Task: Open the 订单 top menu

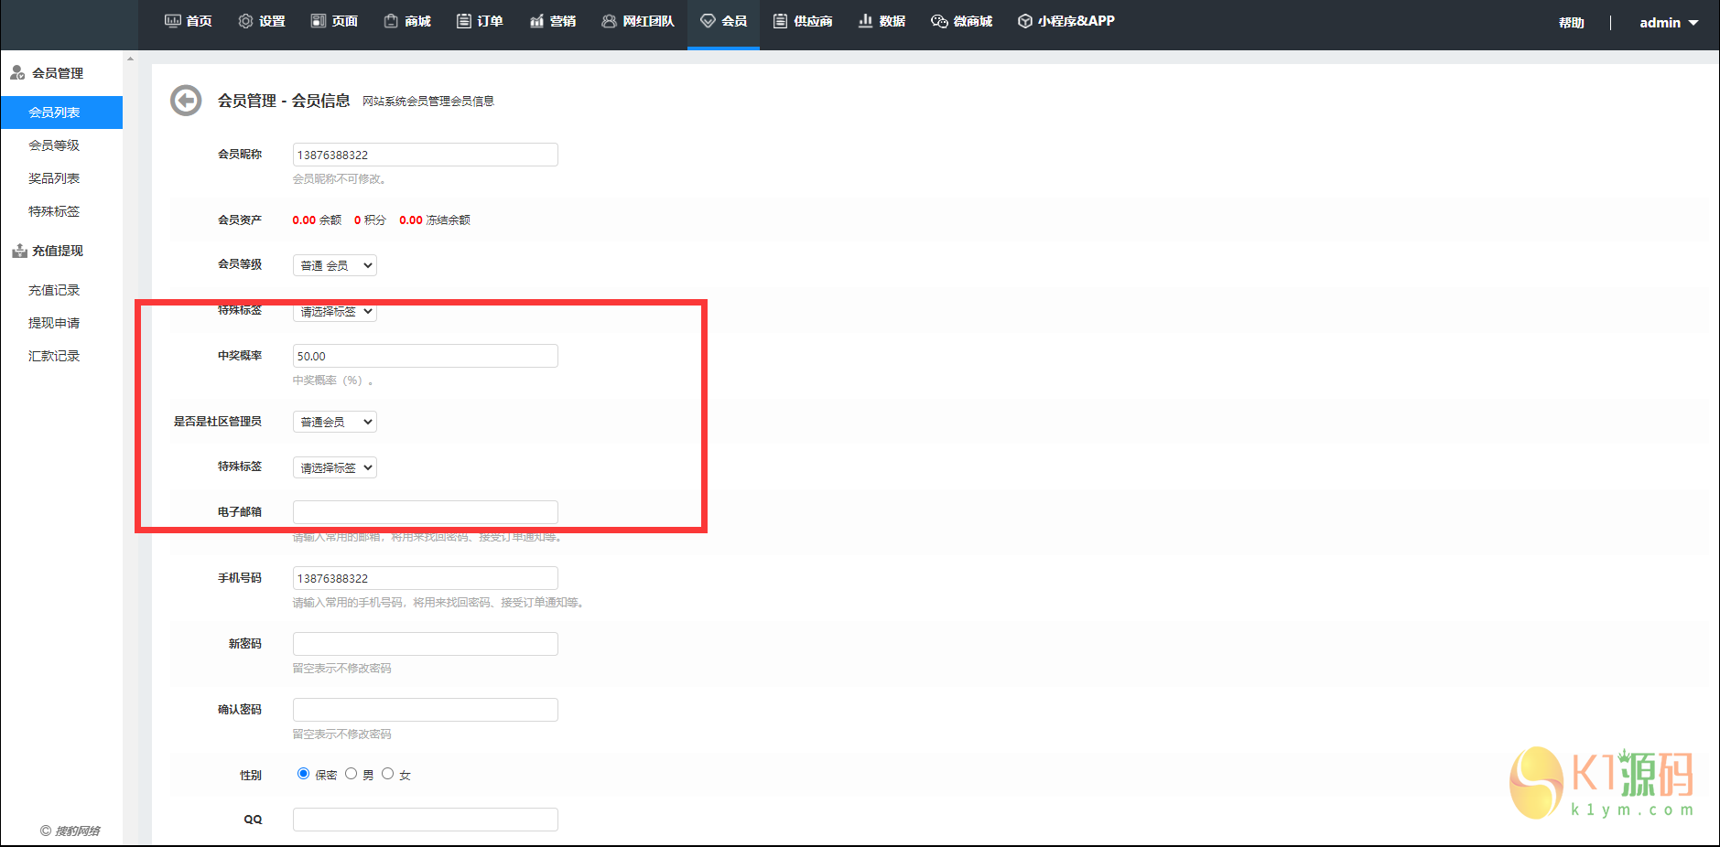Action: [480, 21]
